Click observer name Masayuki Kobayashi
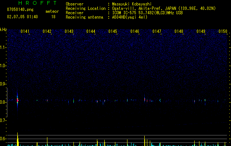Screen dimensions: 231x146 pos(132,4)
